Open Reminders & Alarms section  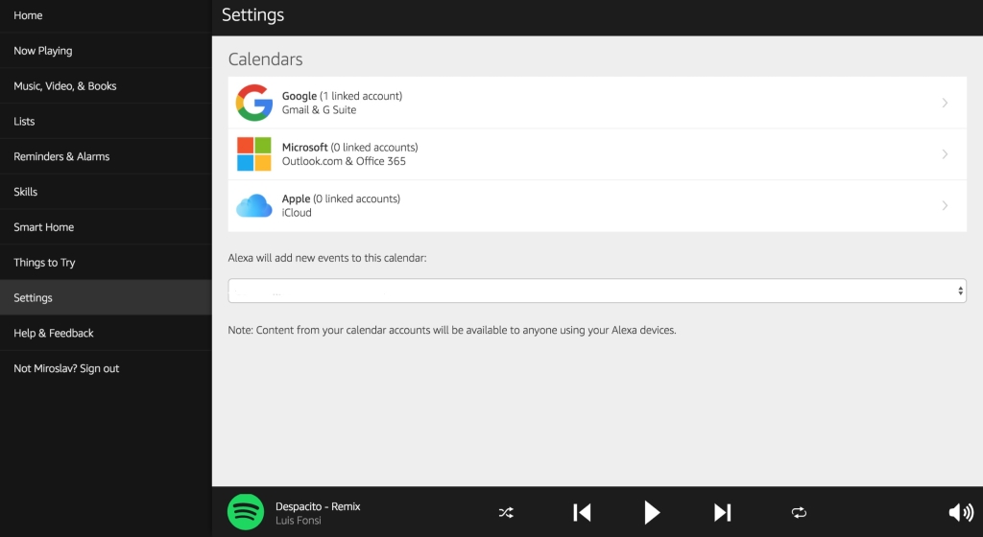(x=61, y=156)
